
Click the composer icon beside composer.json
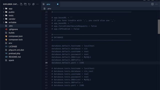(6, 36)
